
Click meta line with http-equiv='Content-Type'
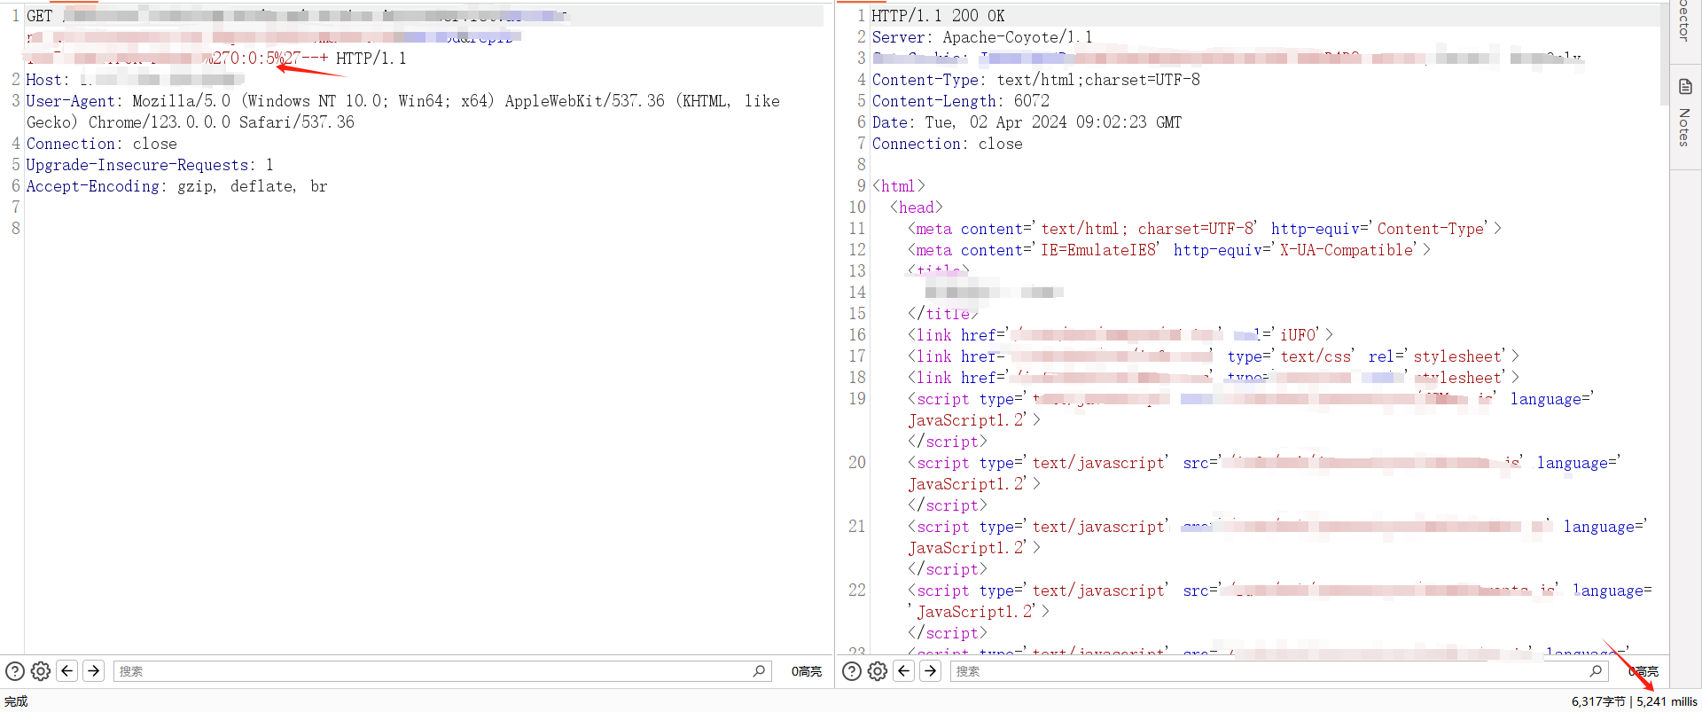(x=1205, y=229)
